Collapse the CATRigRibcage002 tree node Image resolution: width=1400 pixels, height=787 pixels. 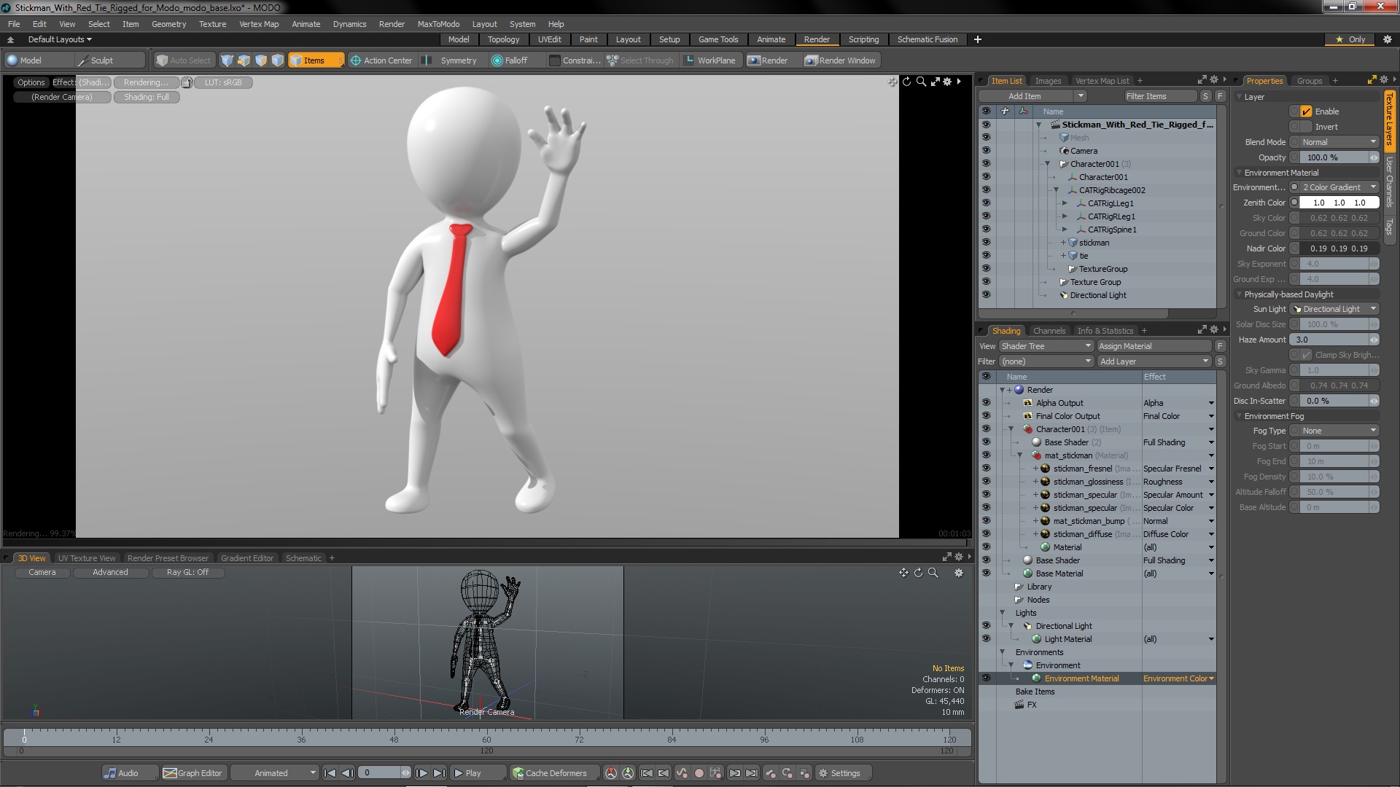(x=1056, y=190)
